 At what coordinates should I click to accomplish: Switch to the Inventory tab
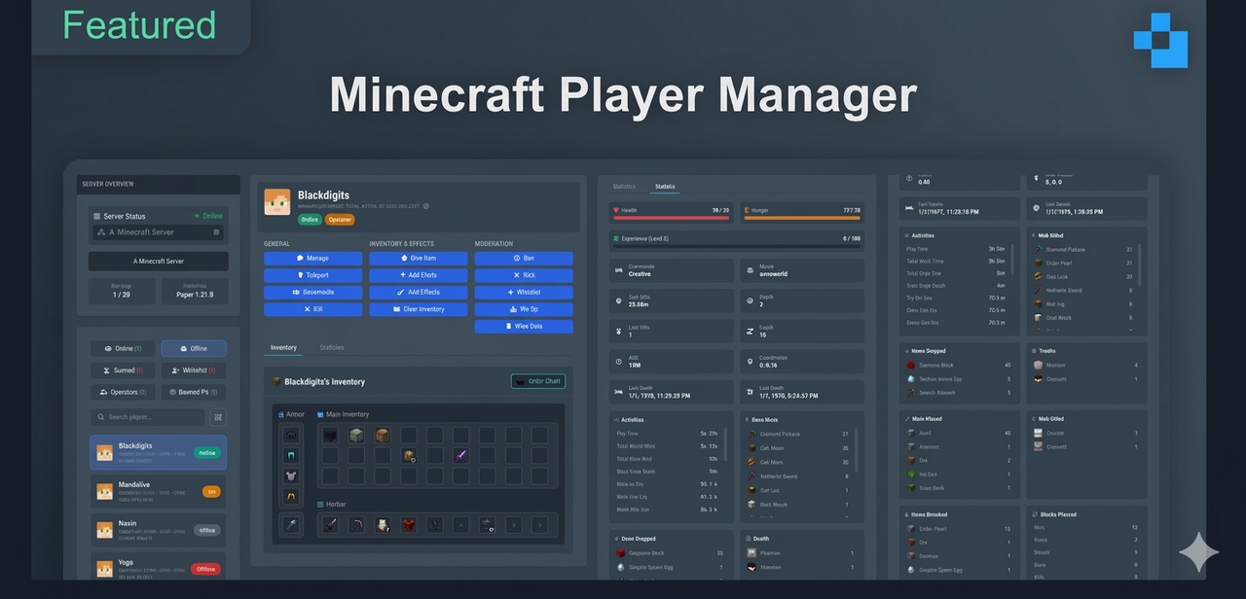283,347
